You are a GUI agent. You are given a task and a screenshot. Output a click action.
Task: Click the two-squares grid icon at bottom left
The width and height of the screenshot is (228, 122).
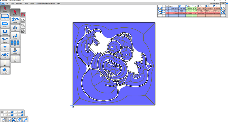point(24,120)
